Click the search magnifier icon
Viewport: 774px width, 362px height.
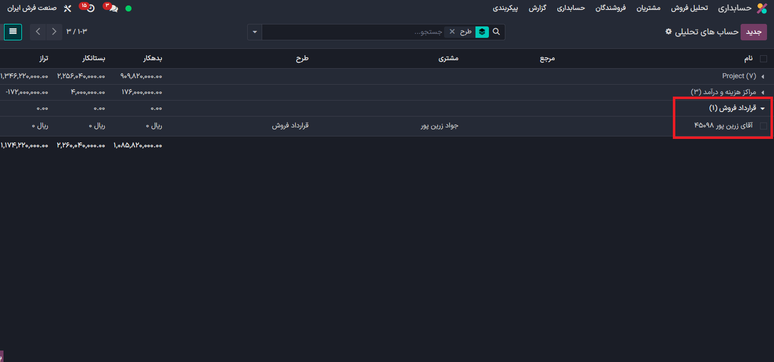pyautogui.click(x=496, y=32)
